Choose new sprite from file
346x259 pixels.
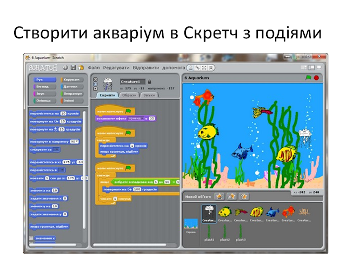click(x=231, y=196)
